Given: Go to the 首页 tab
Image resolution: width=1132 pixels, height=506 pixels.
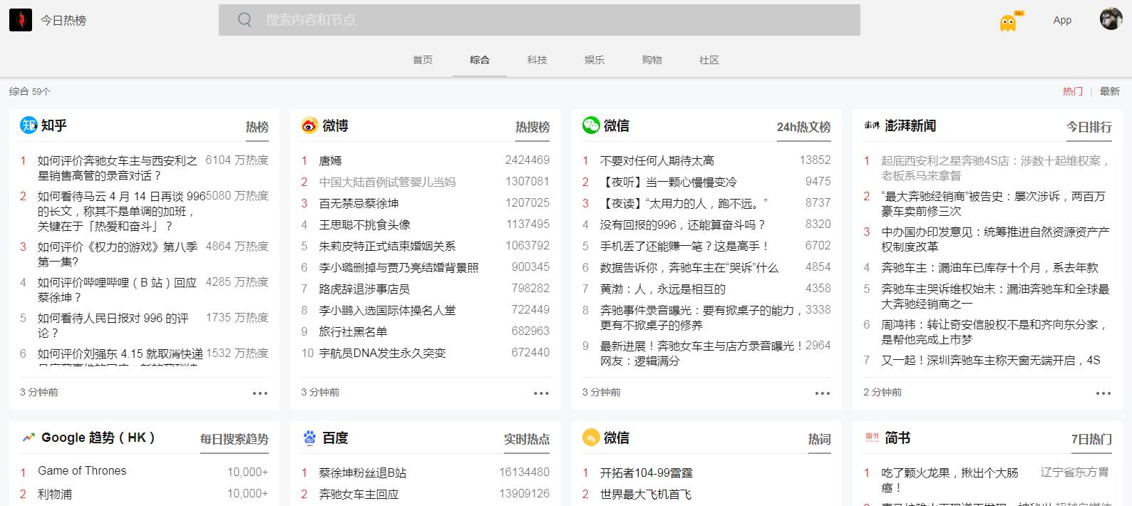Looking at the screenshot, I should (423, 60).
